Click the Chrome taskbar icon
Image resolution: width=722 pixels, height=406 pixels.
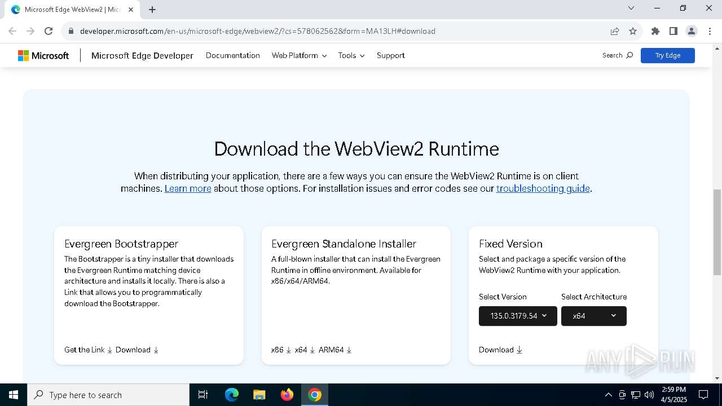pos(315,395)
